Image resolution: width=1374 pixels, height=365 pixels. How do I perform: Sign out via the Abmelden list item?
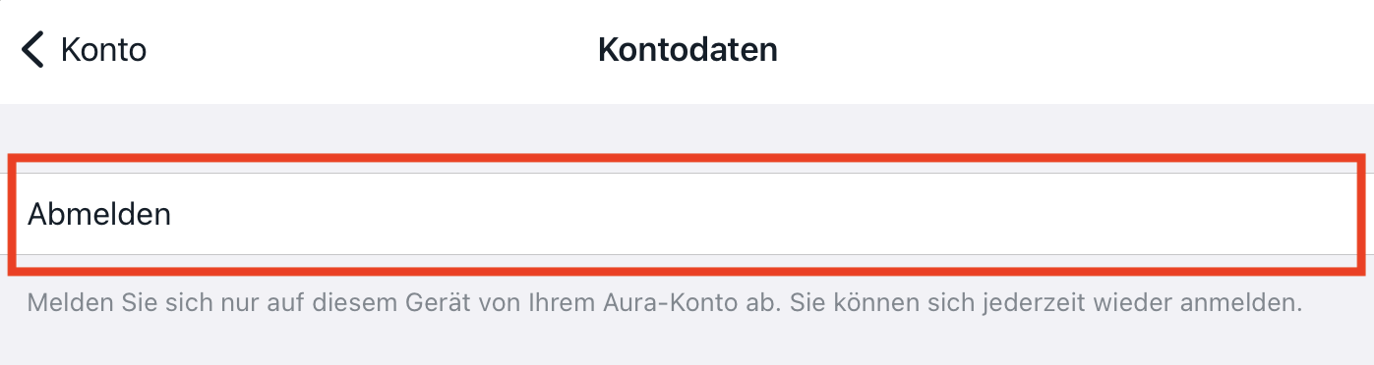(687, 214)
